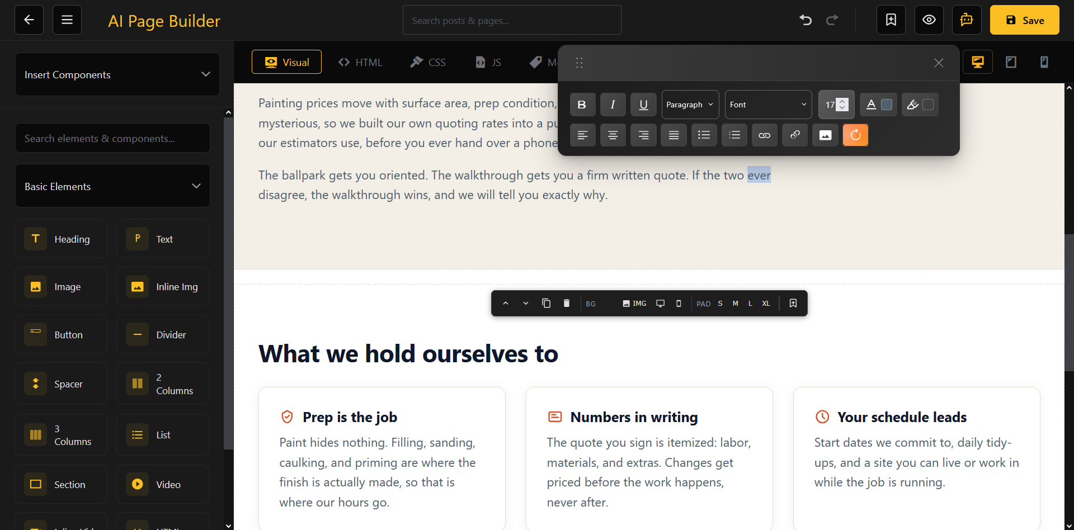Image resolution: width=1074 pixels, height=530 pixels.
Task: Switch to the CSS tab
Action: [x=428, y=62]
